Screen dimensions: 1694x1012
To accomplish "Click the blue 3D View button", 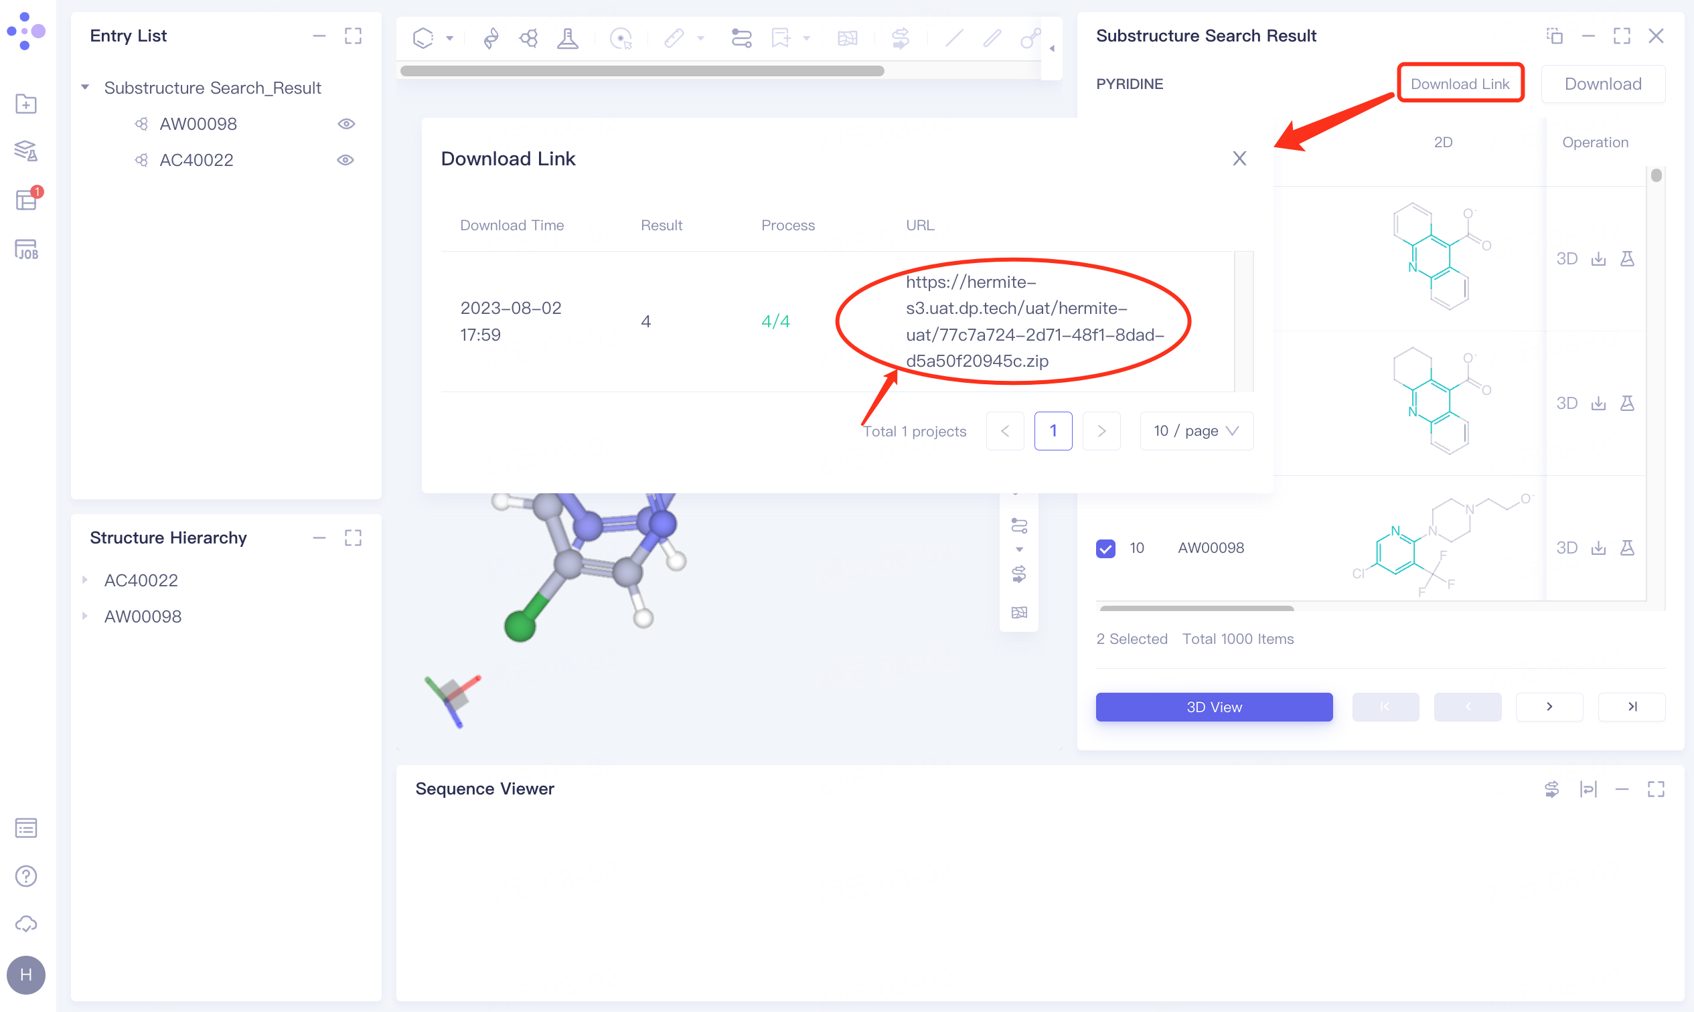I will click(1214, 707).
